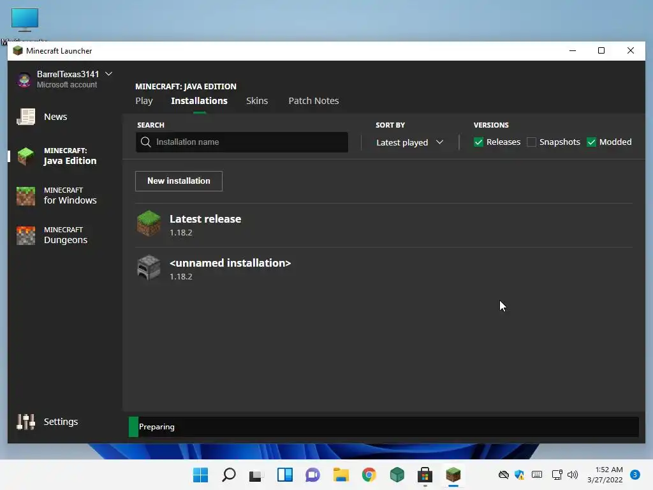Viewport: 653px width, 490px height.
Task: Open the Sort By Latest played dropdown
Action: click(x=410, y=142)
